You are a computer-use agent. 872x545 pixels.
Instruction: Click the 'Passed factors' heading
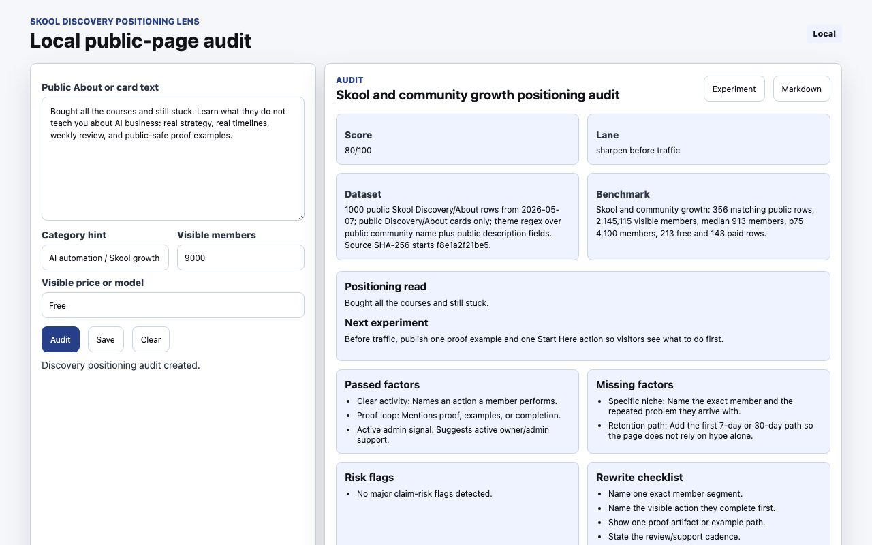[382, 385]
